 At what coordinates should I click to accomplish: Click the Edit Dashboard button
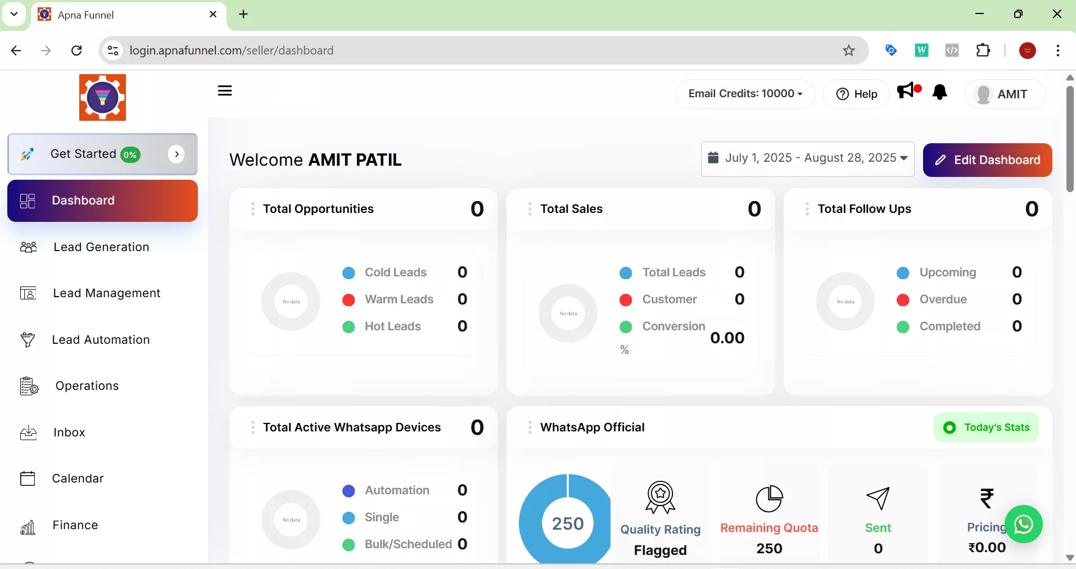tap(987, 160)
